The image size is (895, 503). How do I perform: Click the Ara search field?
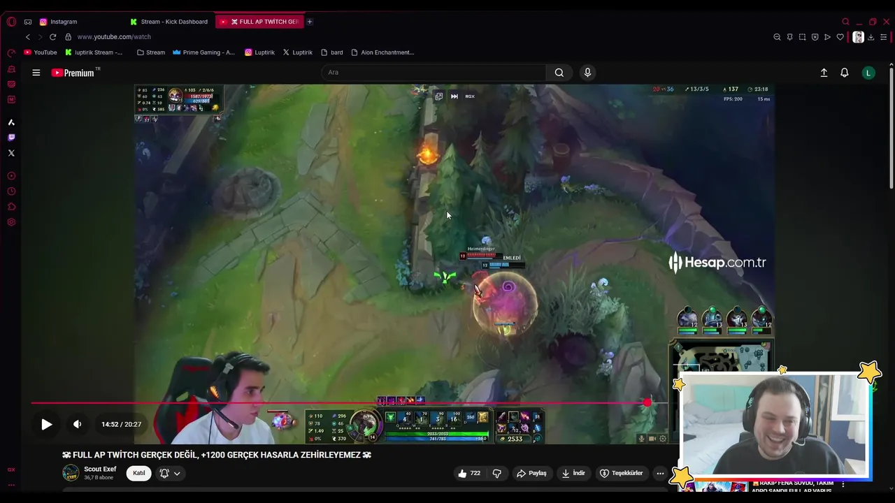pos(434,73)
